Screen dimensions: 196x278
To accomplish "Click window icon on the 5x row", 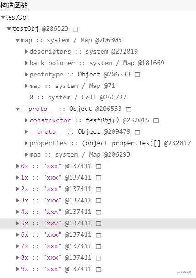I will pos(98,223).
